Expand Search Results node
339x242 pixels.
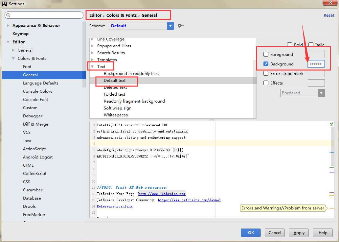click(92, 53)
